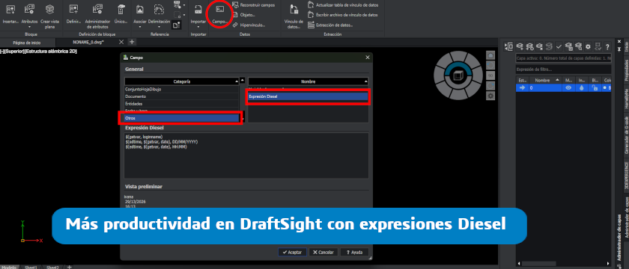Select ConjuntoHojaDibujo category

point(182,89)
